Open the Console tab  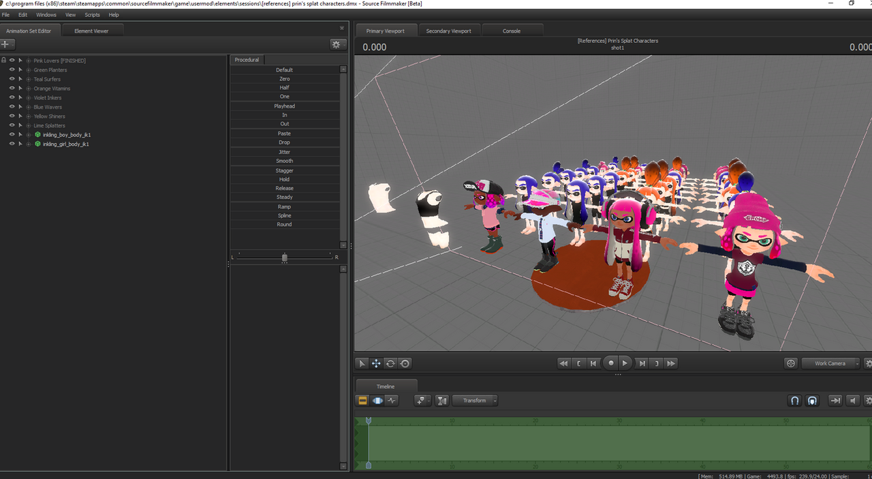512,31
